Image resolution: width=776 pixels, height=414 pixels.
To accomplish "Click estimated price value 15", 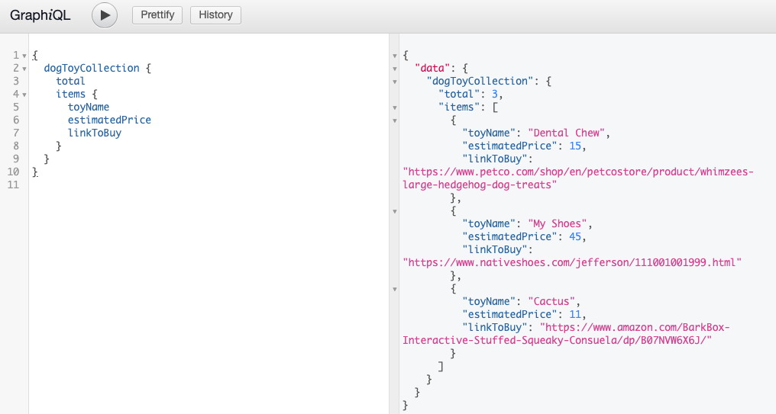I will [575, 146].
